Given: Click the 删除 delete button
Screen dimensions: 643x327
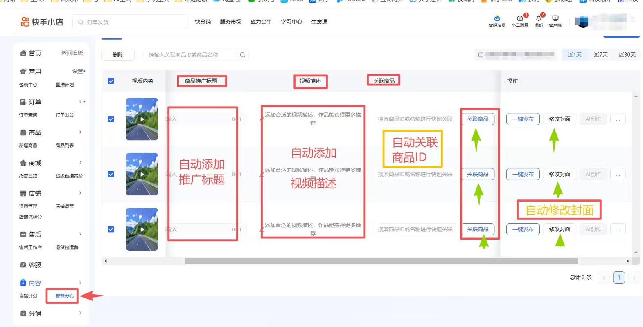Looking at the screenshot, I should tap(118, 55).
